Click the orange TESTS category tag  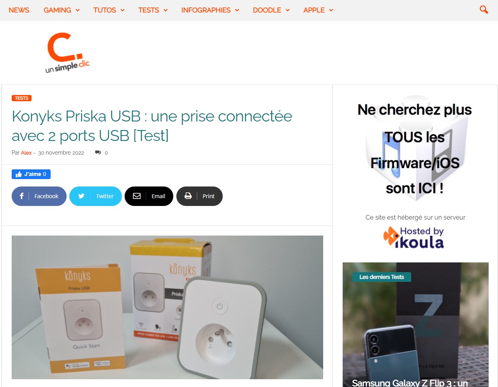(21, 98)
